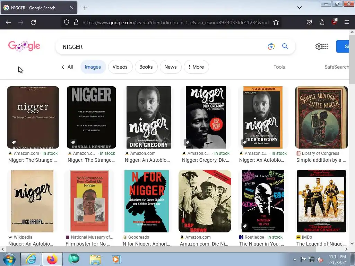The width and height of the screenshot is (355, 266).
Task: Open the Tools options row
Action: 279,67
